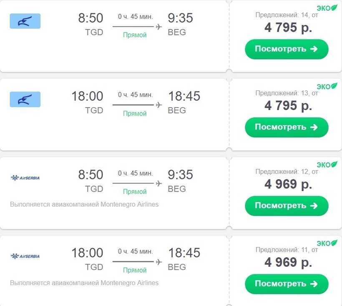This screenshot has height=306, width=342.
Task: Select the 4 795 р. price with 14 offers
Action: point(288,28)
